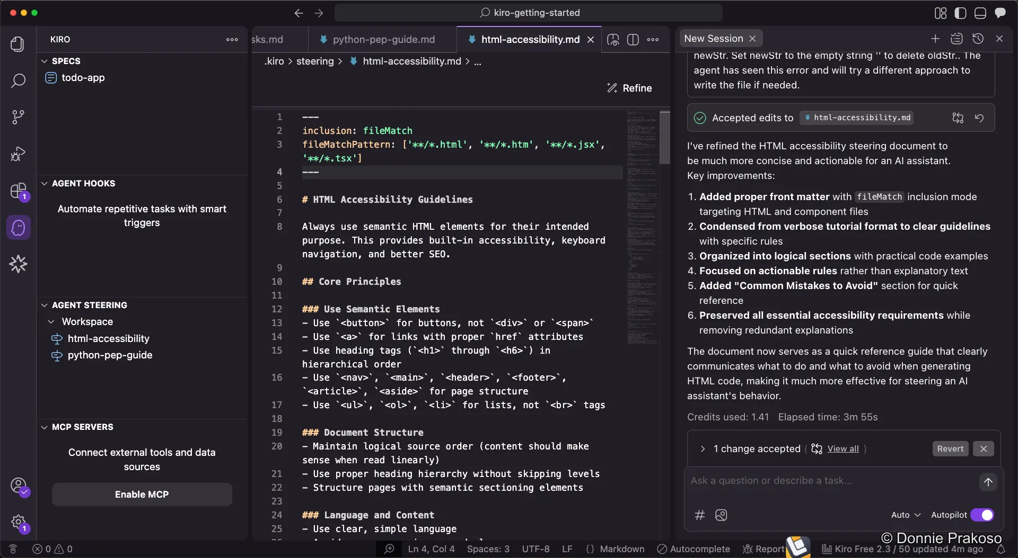Viewport: 1018px width, 558px height.
Task: Toggle the appearance theme in the title bar
Action: pos(960,13)
